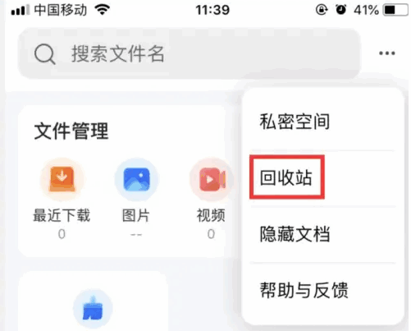Open the 视频 video icon
Viewport: 411px width, 331px height.
point(212,179)
